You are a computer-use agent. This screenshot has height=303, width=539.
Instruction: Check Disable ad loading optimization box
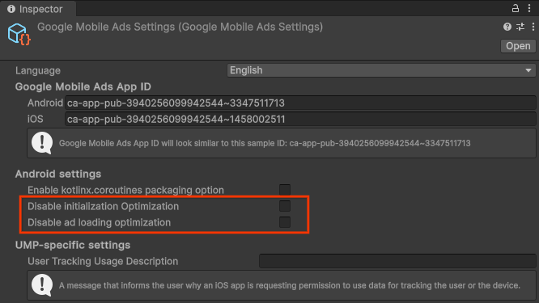click(x=285, y=222)
